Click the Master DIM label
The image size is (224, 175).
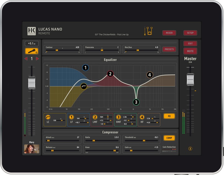[190, 62]
